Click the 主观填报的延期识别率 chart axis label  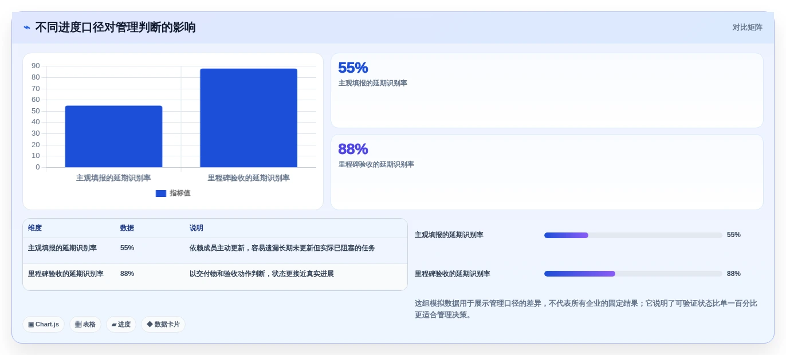point(113,178)
